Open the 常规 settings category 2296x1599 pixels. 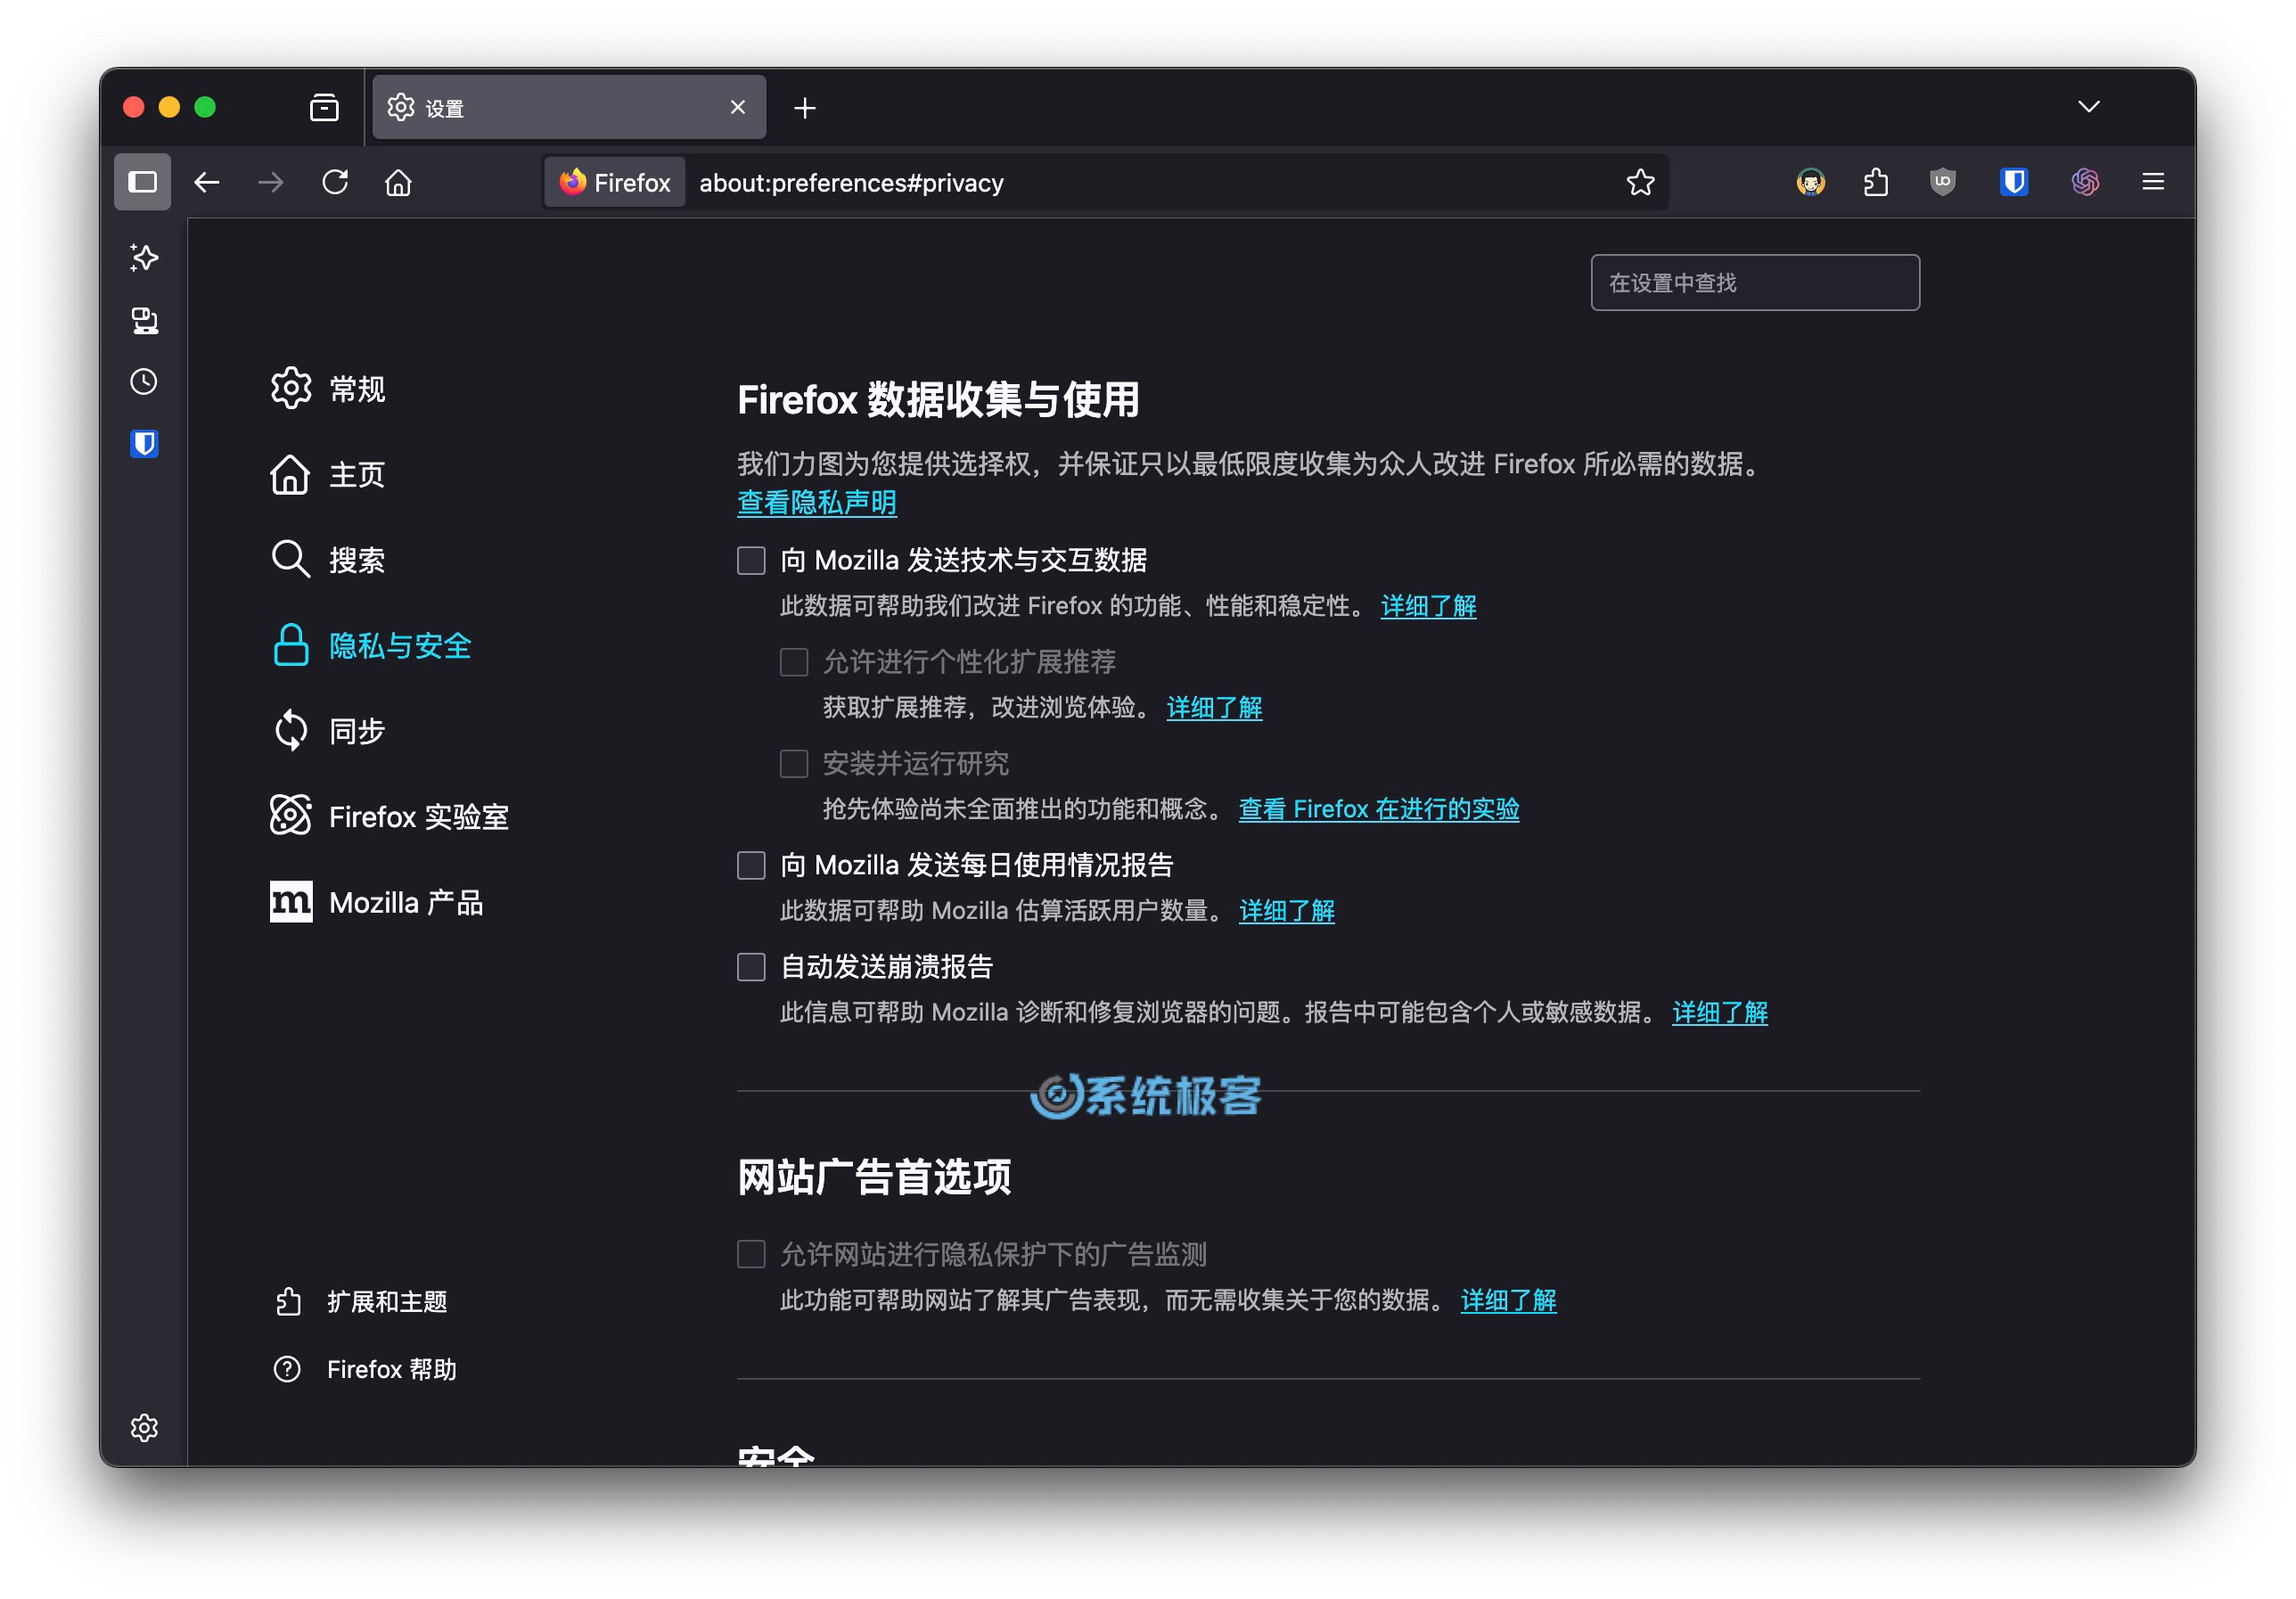coord(328,388)
